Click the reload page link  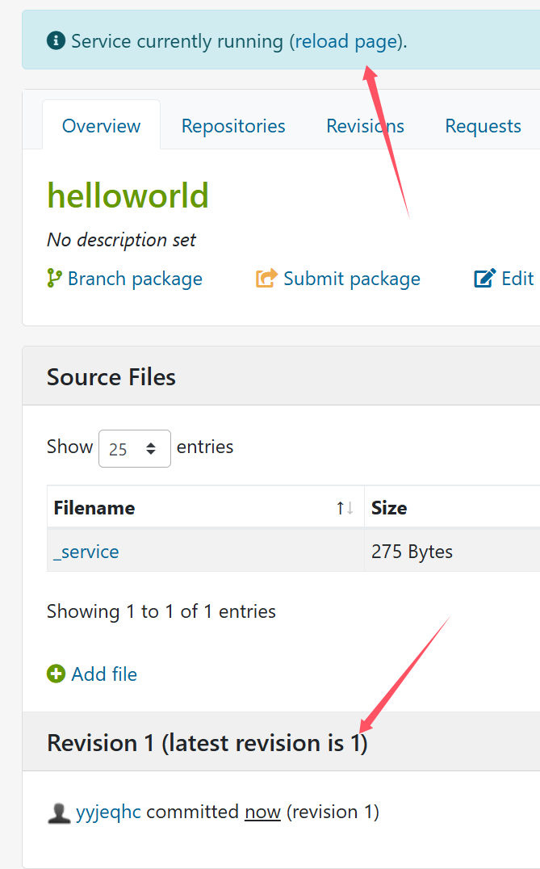(347, 41)
